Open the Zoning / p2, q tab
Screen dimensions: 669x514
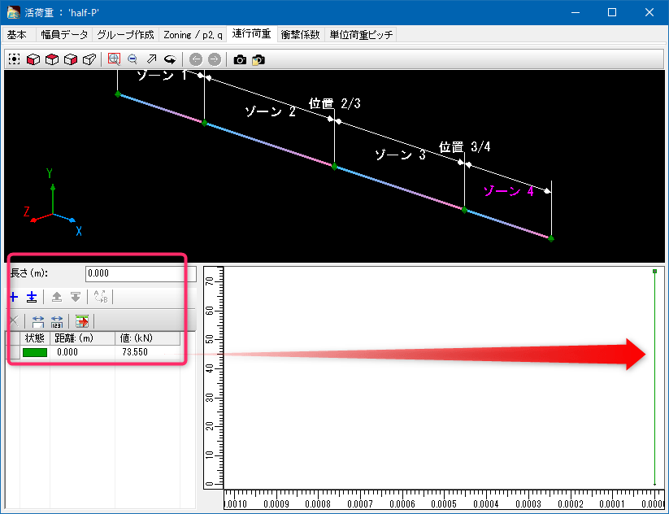(x=193, y=35)
